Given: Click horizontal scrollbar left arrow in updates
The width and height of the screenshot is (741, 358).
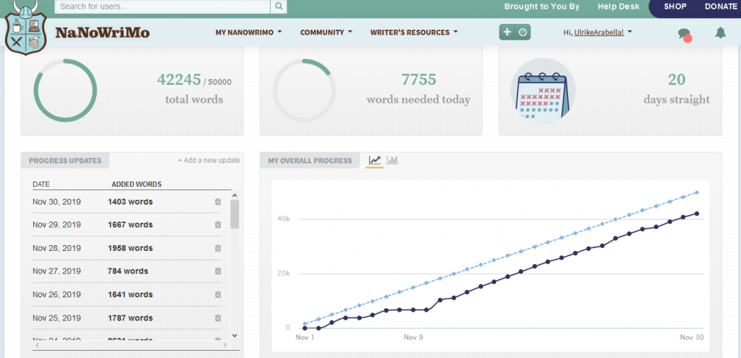Looking at the screenshot, I should 37,346.
